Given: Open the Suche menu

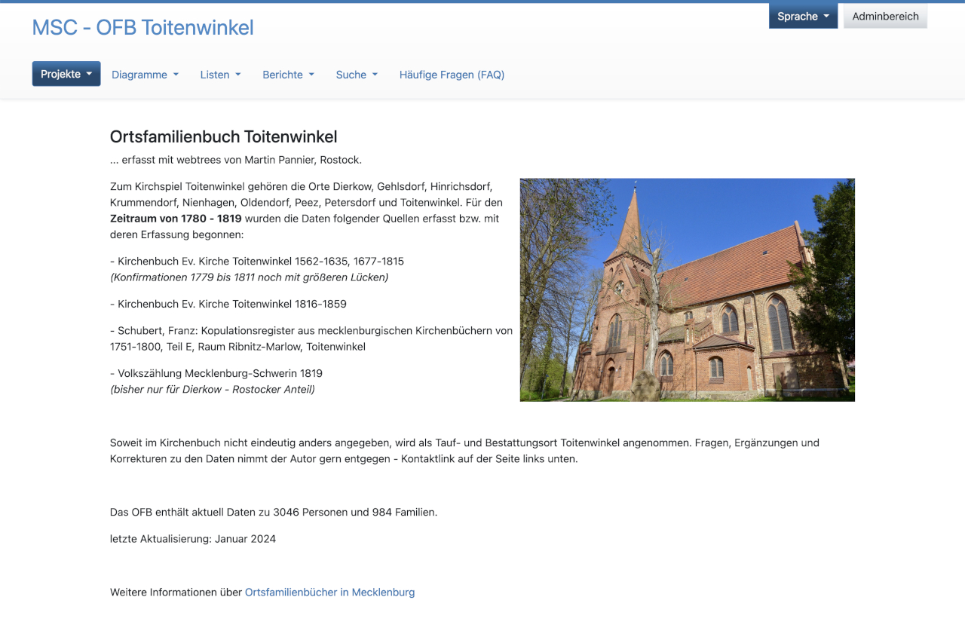Looking at the screenshot, I should [357, 75].
